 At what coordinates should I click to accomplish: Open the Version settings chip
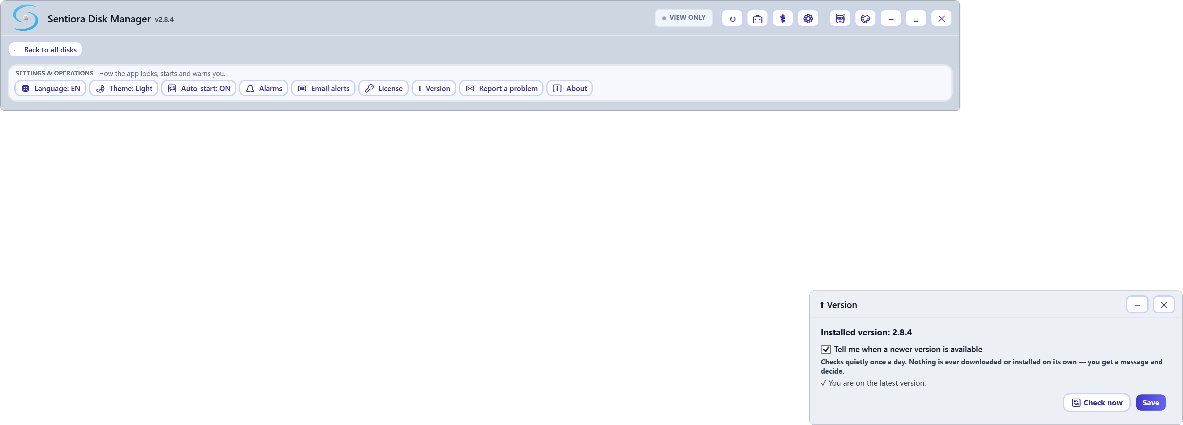434,88
